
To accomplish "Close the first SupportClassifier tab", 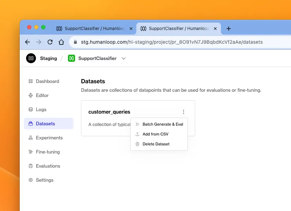I will click(x=131, y=29).
